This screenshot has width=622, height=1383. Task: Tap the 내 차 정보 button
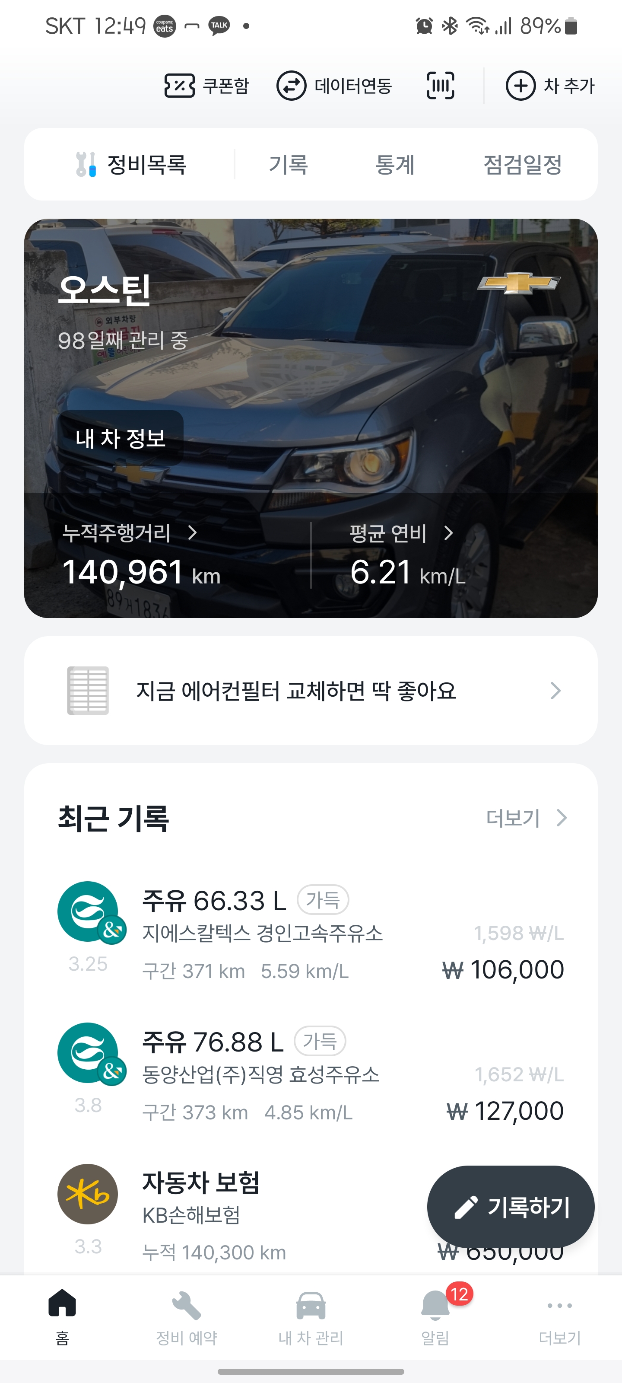(x=120, y=438)
